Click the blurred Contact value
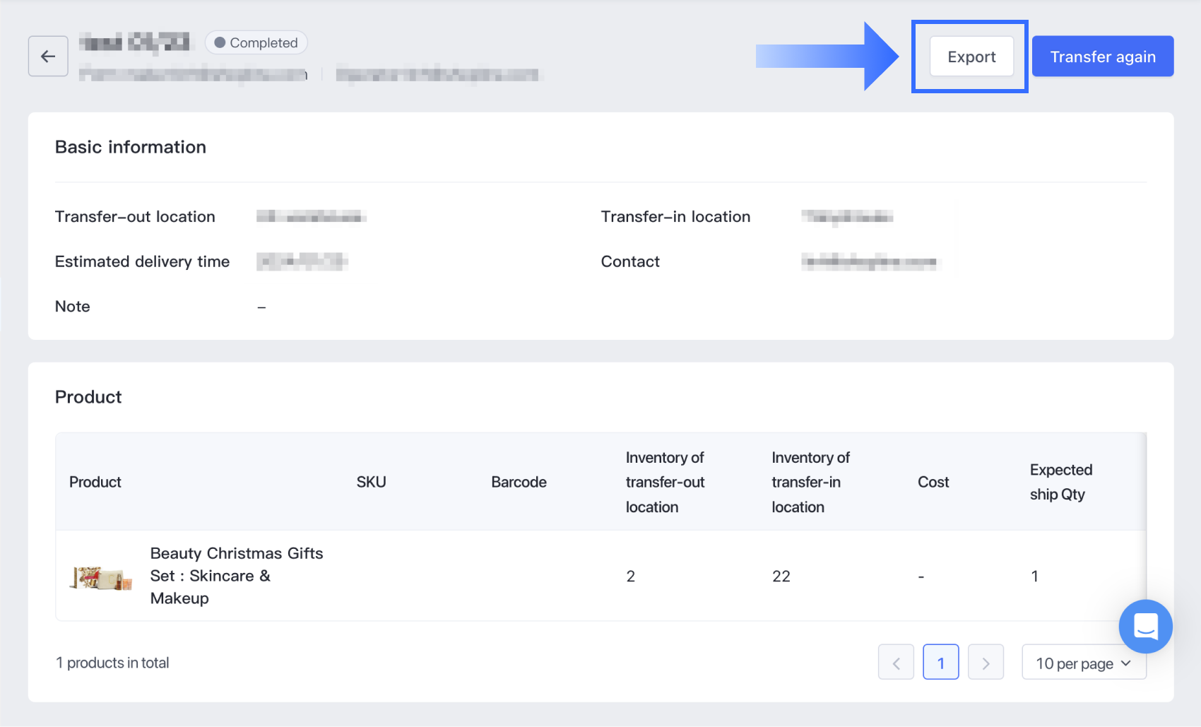Image resolution: width=1201 pixels, height=727 pixels. 869,262
